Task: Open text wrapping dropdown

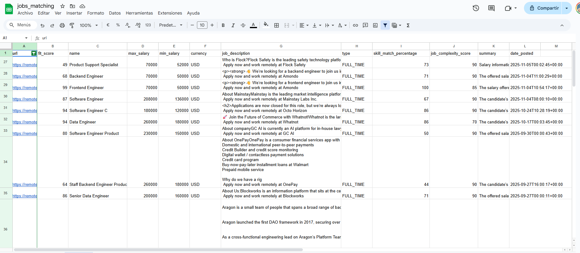Action: (x=329, y=25)
